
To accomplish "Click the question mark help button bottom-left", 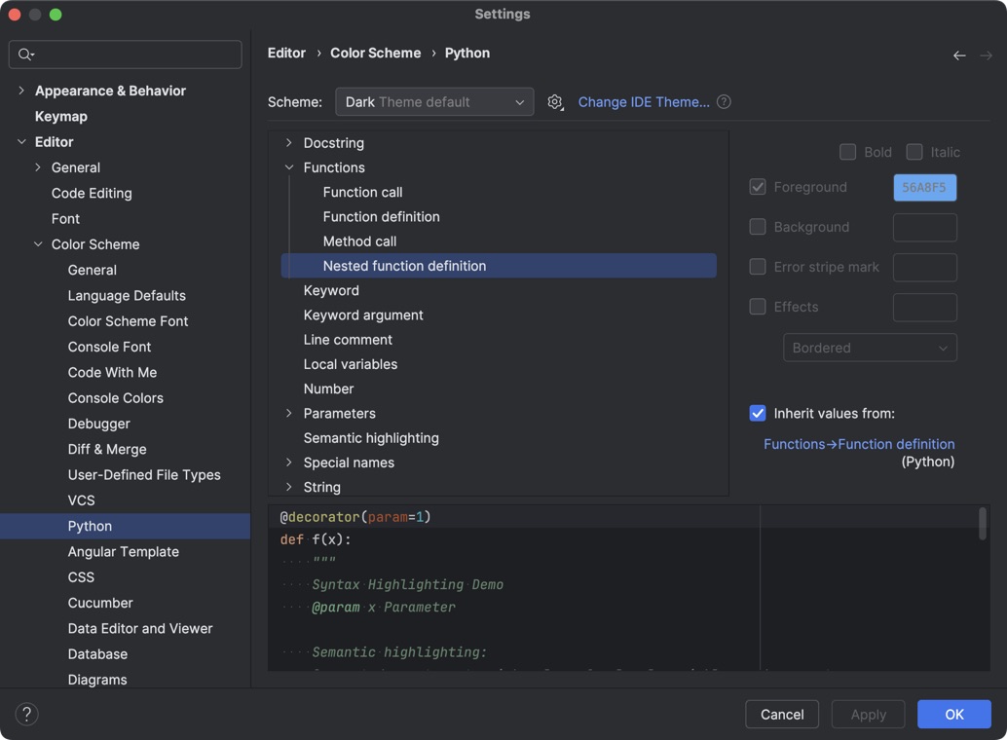I will point(26,714).
